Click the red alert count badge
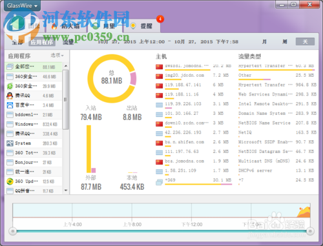 pyautogui.click(x=160, y=19)
